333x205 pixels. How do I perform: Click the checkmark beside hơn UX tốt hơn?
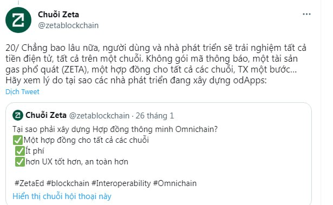tap(20, 162)
